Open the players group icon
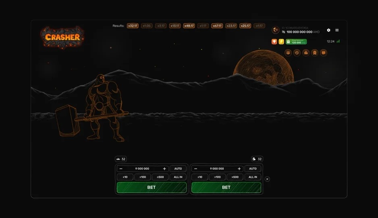This screenshot has height=218, width=378. pyautogui.click(x=288, y=52)
